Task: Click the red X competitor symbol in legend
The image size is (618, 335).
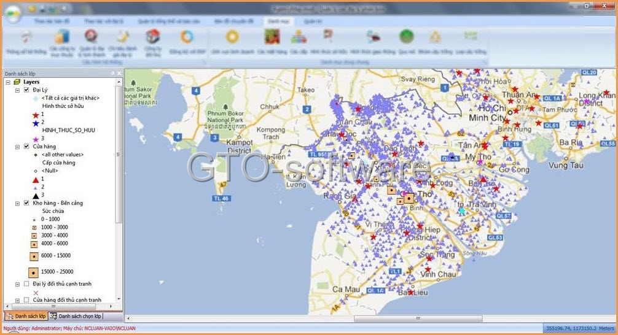Action: click(x=36, y=293)
